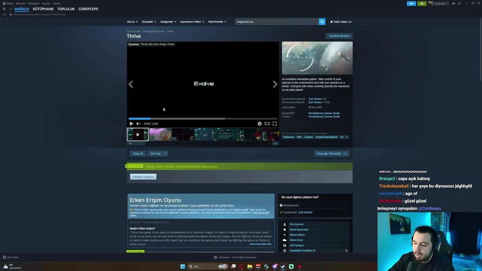482x271 pixels.
Task: Click the blue announcements megaphone icon
Action: pyautogui.click(x=411, y=3)
